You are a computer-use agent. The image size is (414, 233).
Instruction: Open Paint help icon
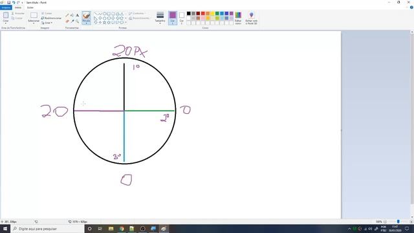pos(411,7)
